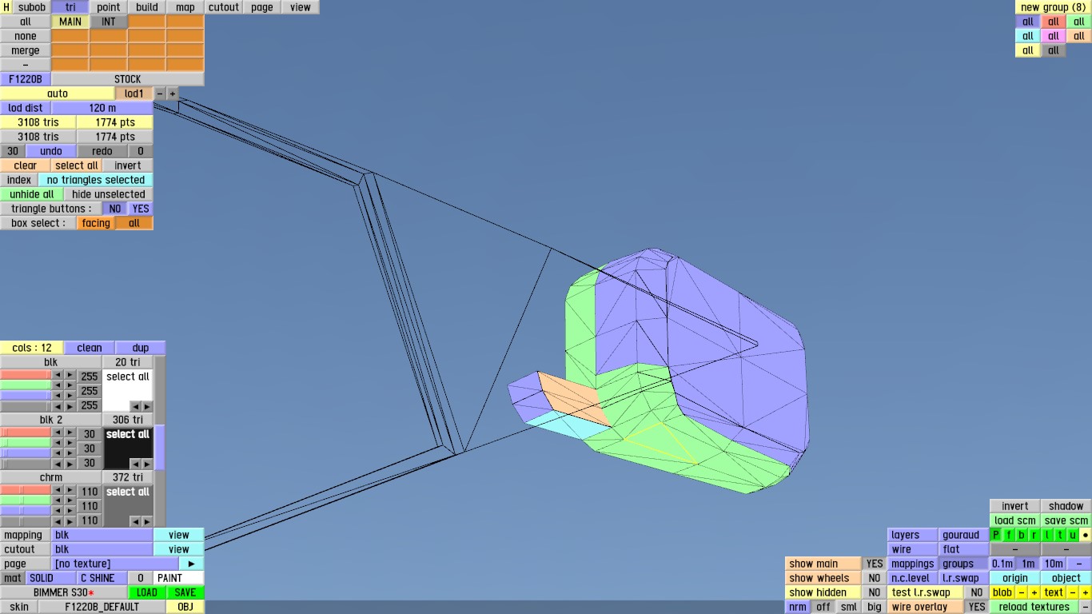Click blk red channel left arrow
The image size is (1092, 614).
(58, 376)
